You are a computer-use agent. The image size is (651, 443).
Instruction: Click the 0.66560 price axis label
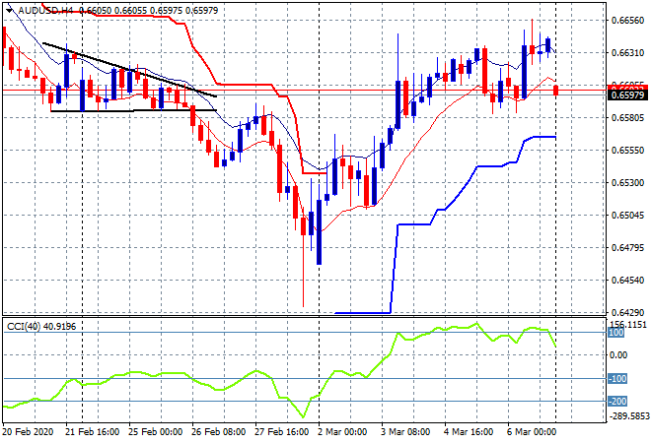627,20
